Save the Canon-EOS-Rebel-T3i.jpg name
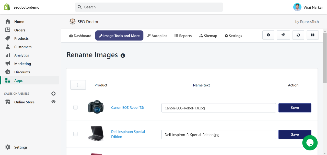The image size is (327, 155). pyautogui.click(x=295, y=108)
